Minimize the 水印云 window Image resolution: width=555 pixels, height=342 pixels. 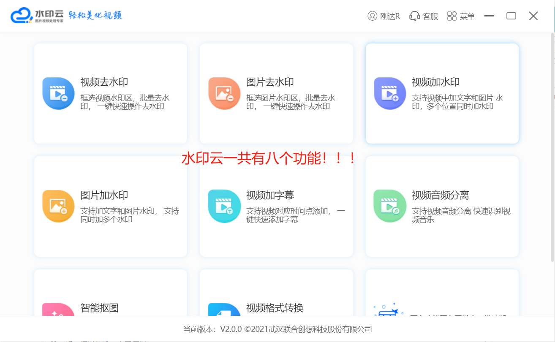coord(489,16)
